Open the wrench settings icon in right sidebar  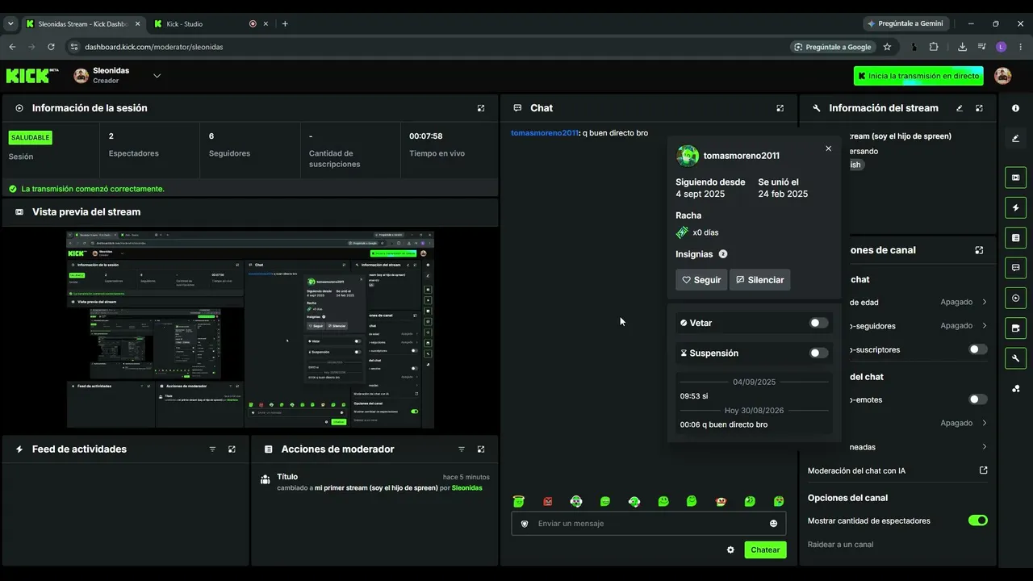(x=1016, y=359)
